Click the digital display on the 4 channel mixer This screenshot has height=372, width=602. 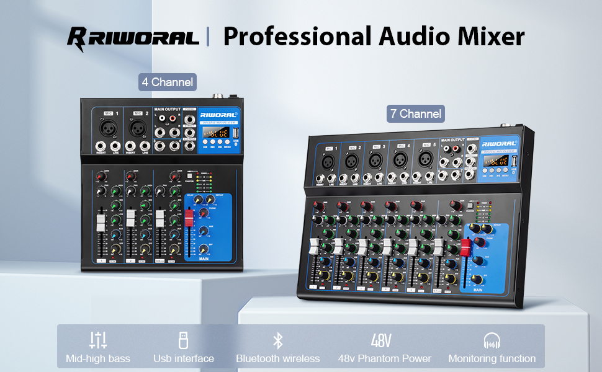(216, 133)
